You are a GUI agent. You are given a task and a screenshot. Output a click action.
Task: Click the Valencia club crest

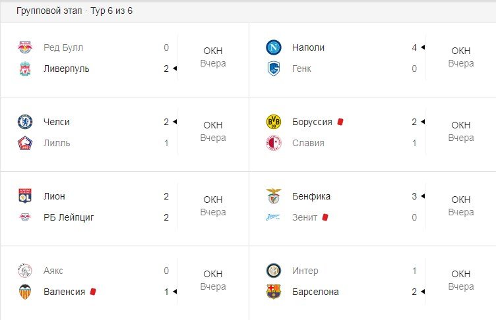pos(25,292)
